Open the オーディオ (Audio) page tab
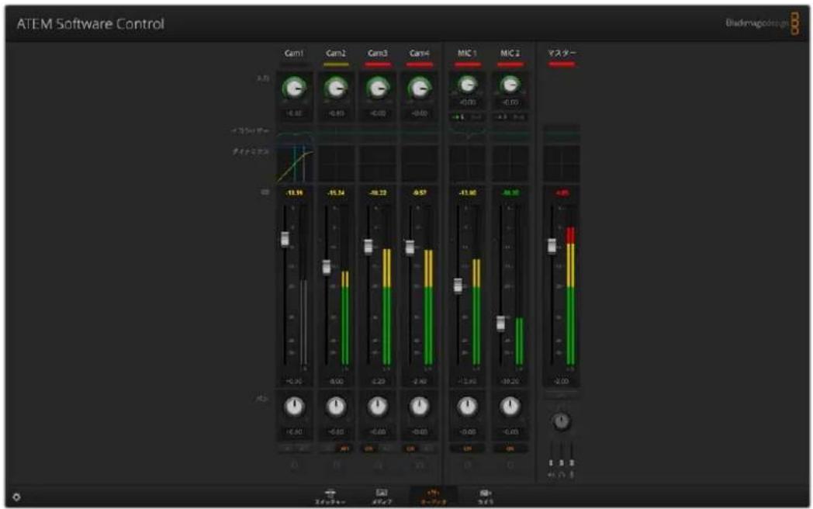 (433, 497)
